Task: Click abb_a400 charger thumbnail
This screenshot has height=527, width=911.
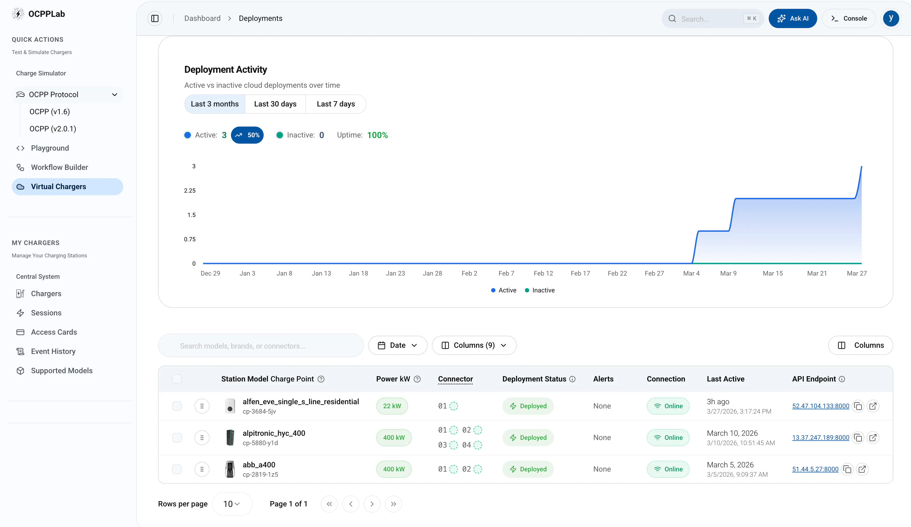Action: 230,469
